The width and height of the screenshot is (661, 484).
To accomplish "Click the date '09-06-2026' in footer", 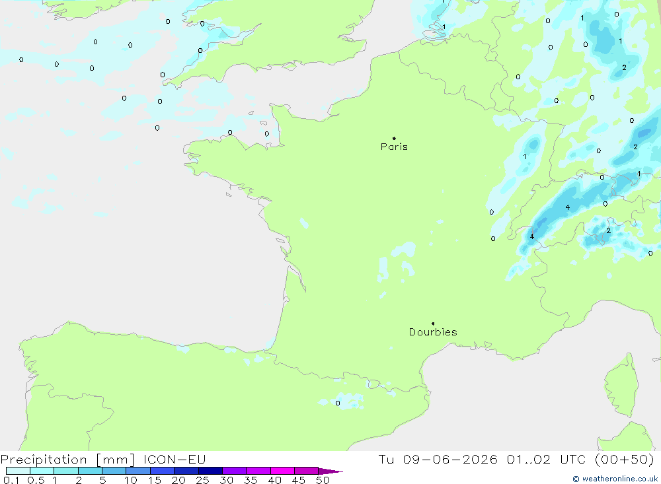I will (450, 460).
